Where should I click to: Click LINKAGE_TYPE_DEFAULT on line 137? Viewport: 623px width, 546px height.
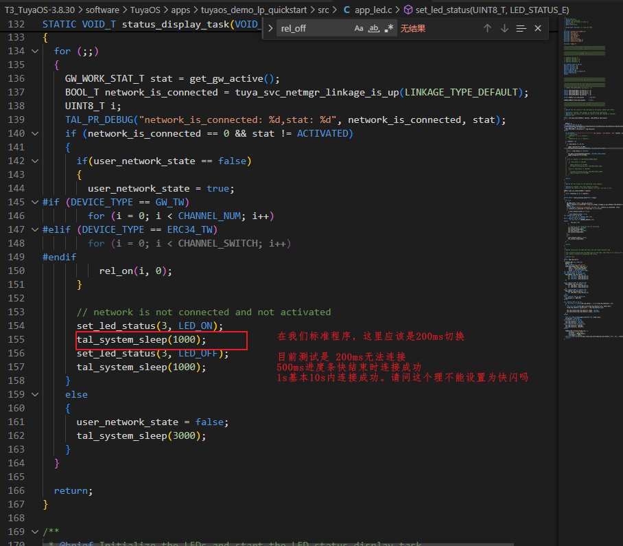(461, 92)
